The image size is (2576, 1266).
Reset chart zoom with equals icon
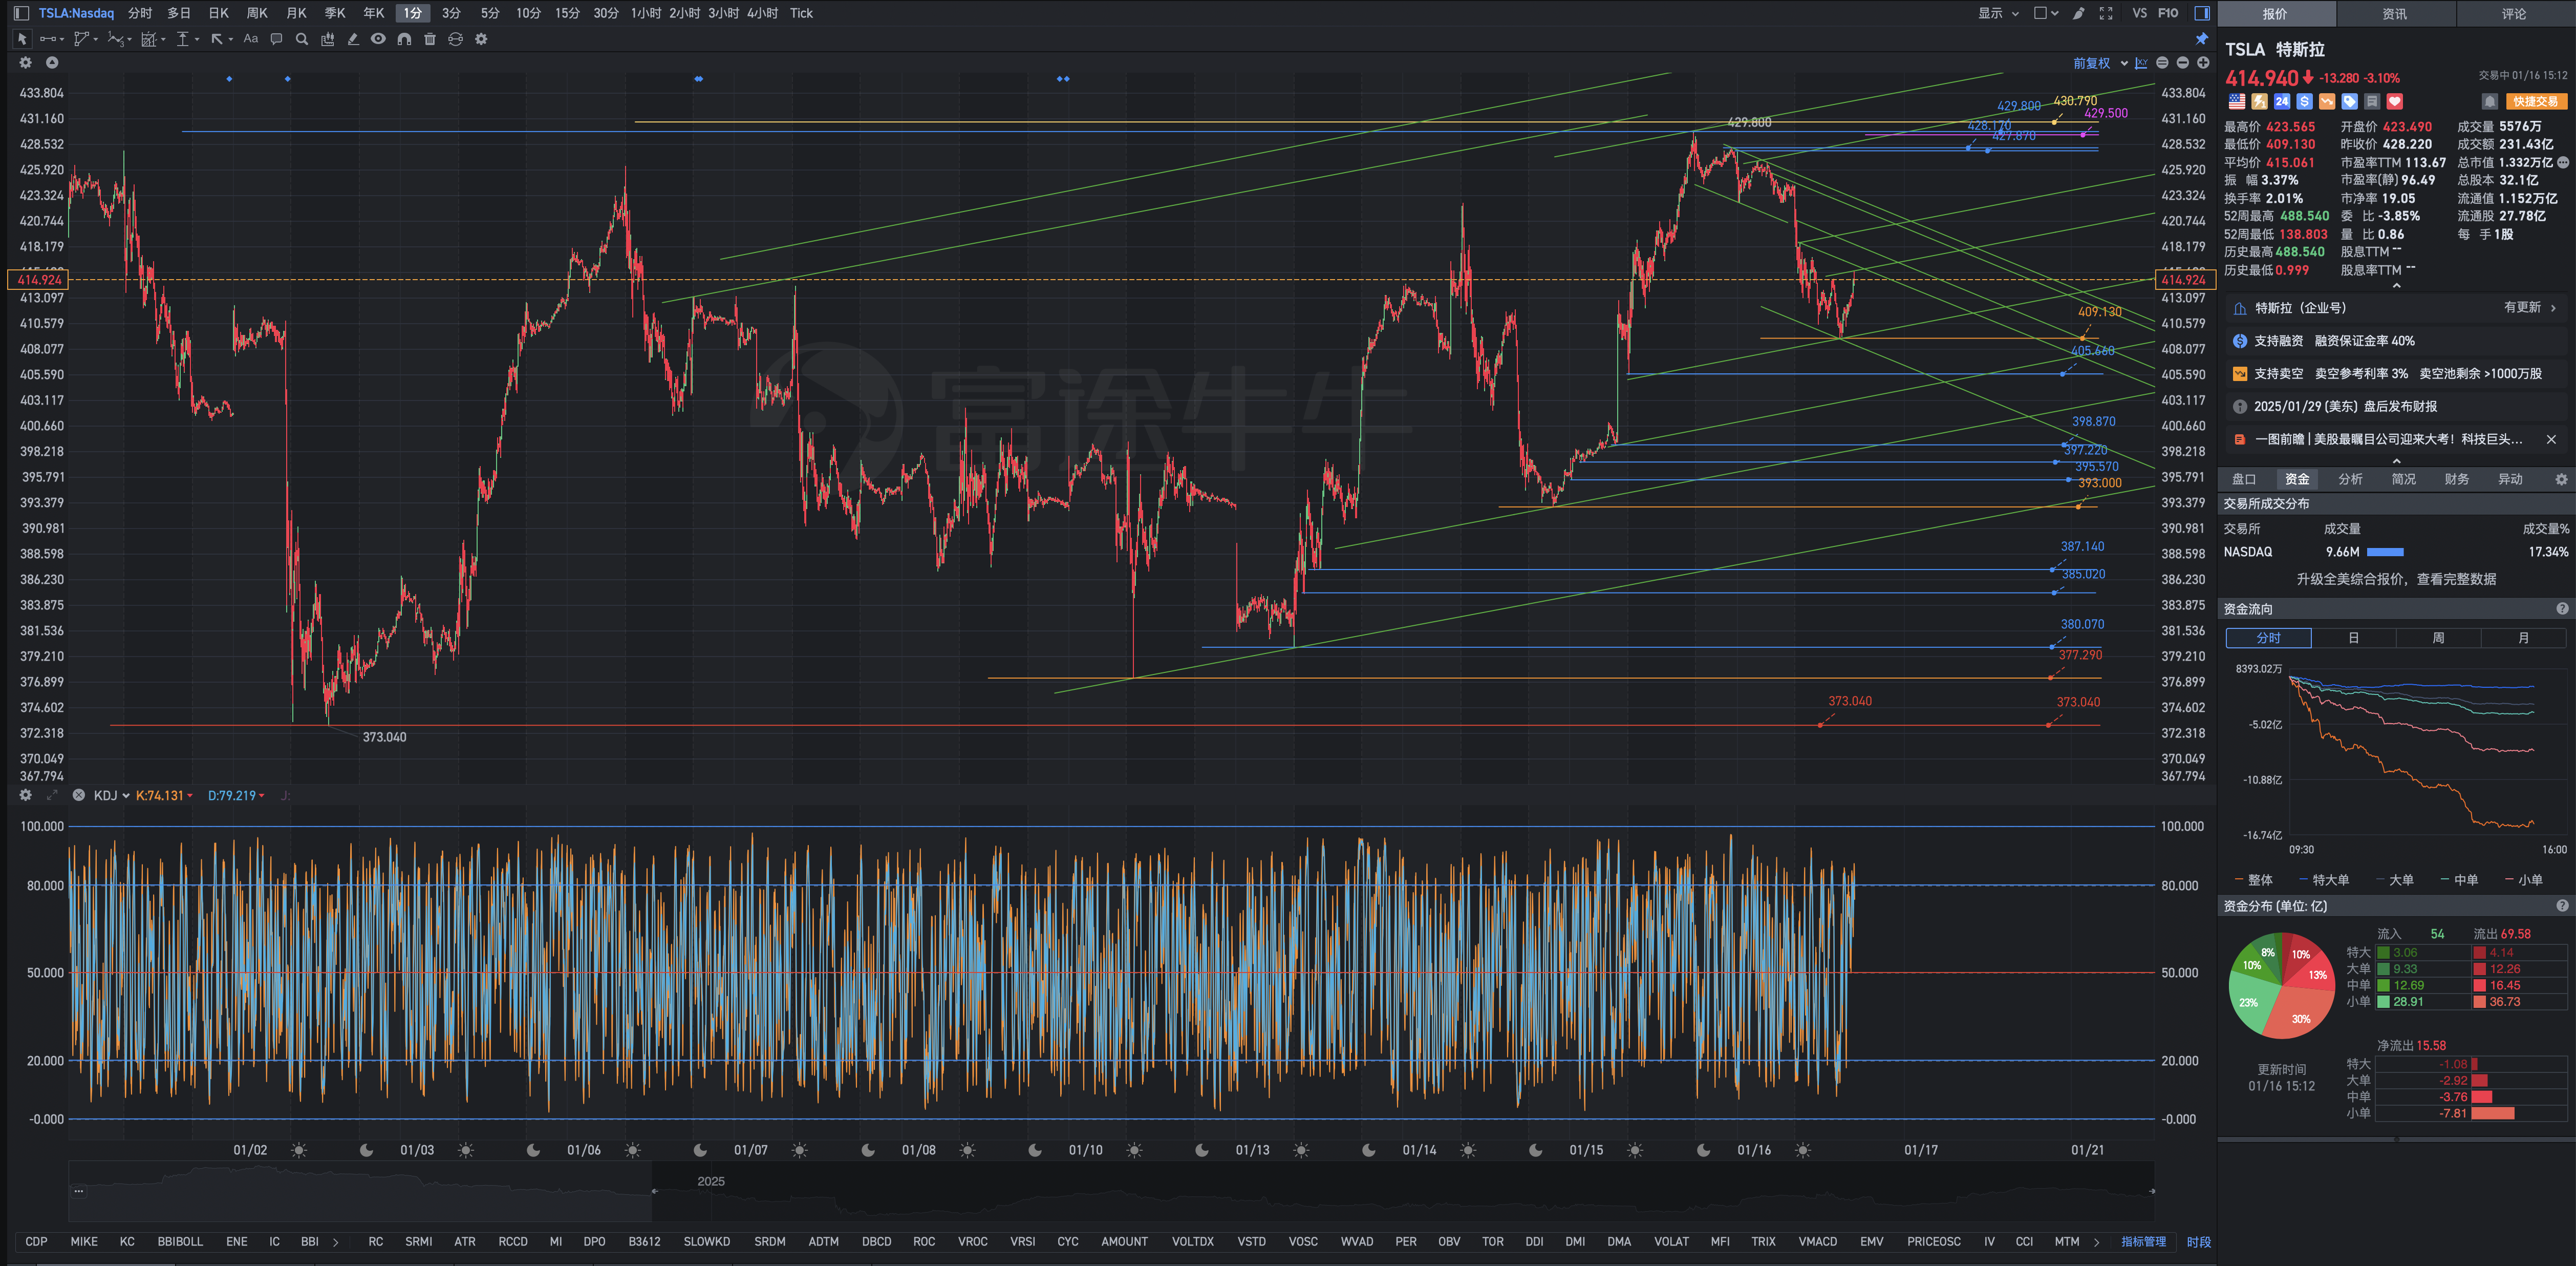pyautogui.click(x=2162, y=63)
